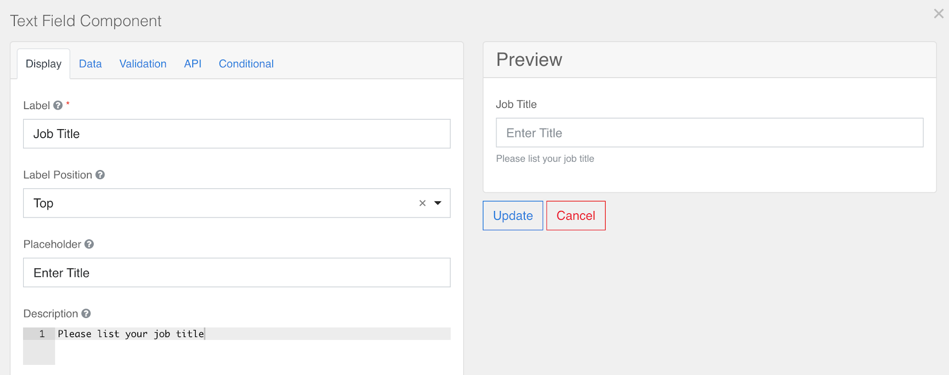The height and width of the screenshot is (375, 949).
Task: Click the preview Job Title input
Action: [709, 133]
